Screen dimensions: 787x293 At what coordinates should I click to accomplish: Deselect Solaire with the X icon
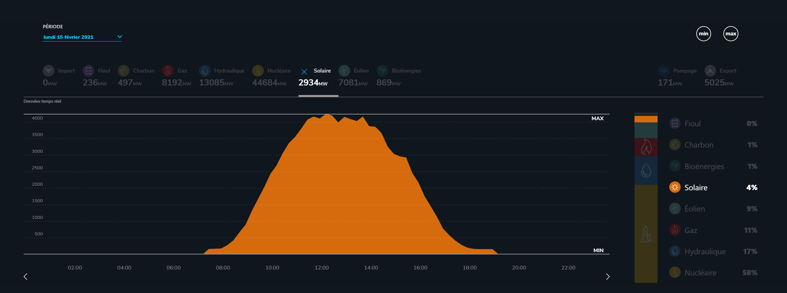pyautogui.click(x=304, y=72)
